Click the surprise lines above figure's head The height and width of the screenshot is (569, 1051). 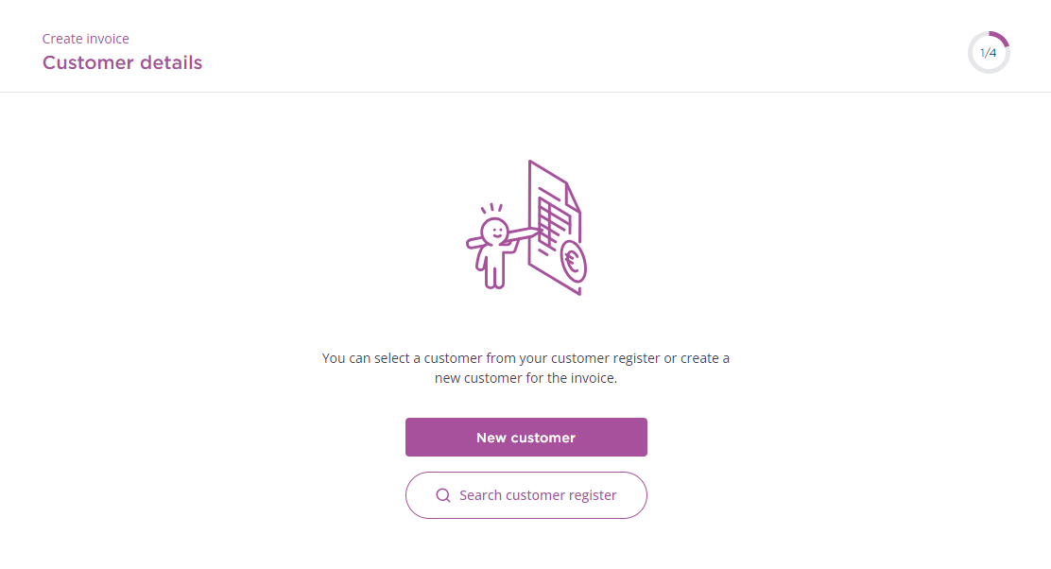tap(491, 209)
